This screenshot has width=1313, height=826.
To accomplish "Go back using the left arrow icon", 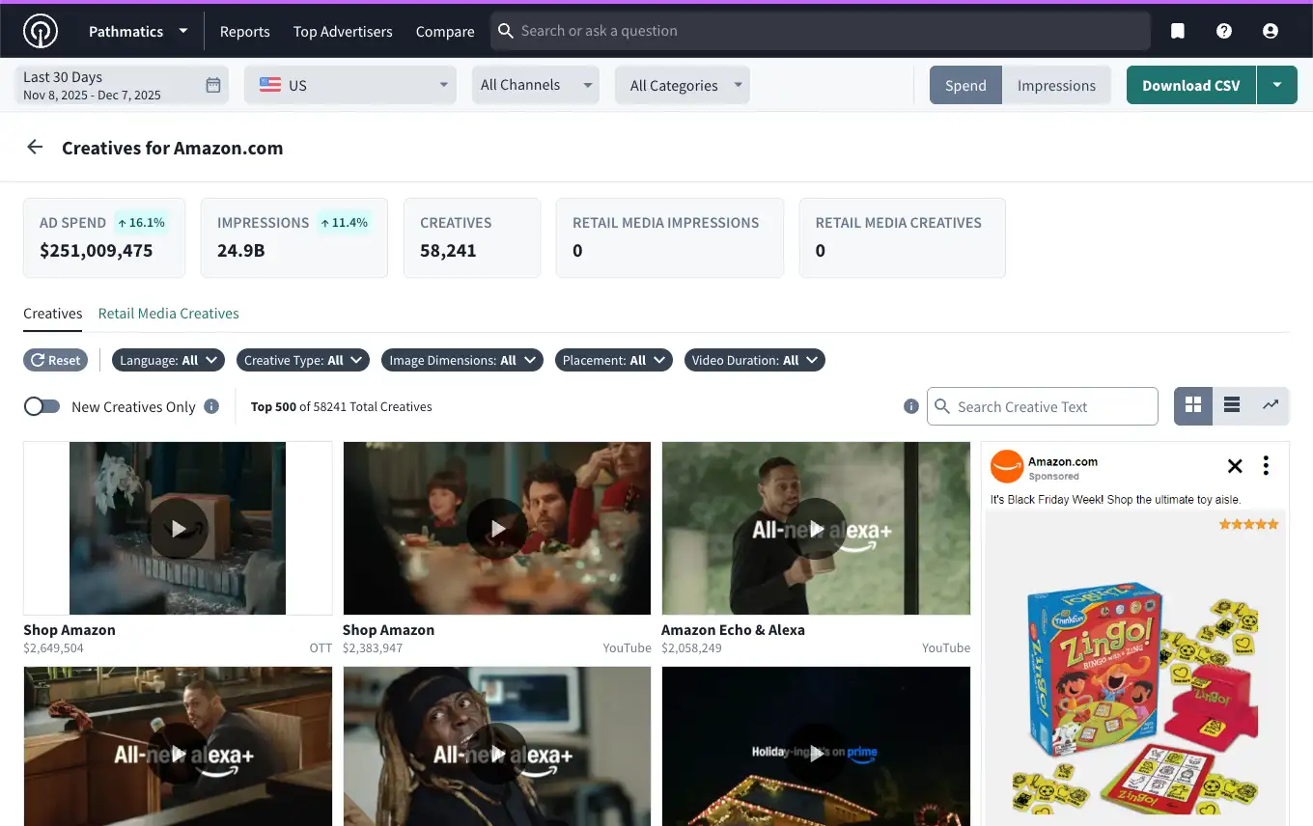I will [x=35, y=147].
